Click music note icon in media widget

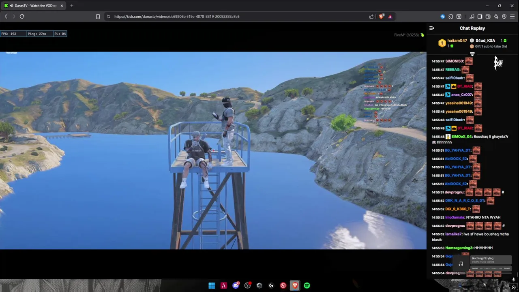tap(461, 264)
